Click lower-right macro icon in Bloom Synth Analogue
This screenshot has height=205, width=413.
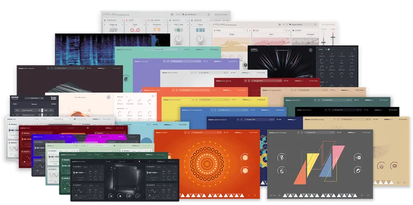358,170
